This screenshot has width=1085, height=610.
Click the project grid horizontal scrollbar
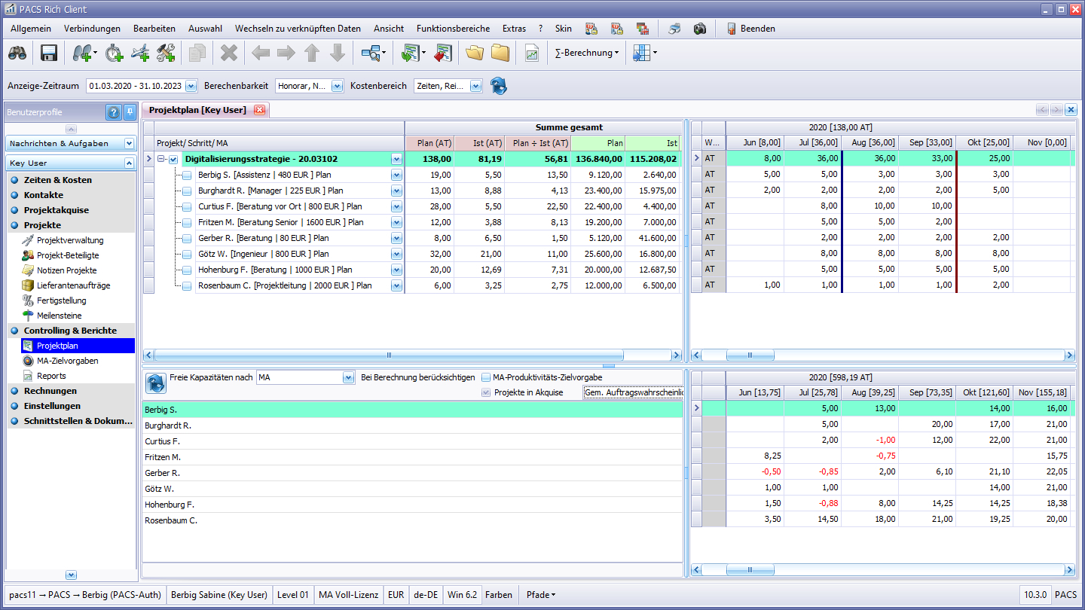pyautogui.click(x=389, y=355)
